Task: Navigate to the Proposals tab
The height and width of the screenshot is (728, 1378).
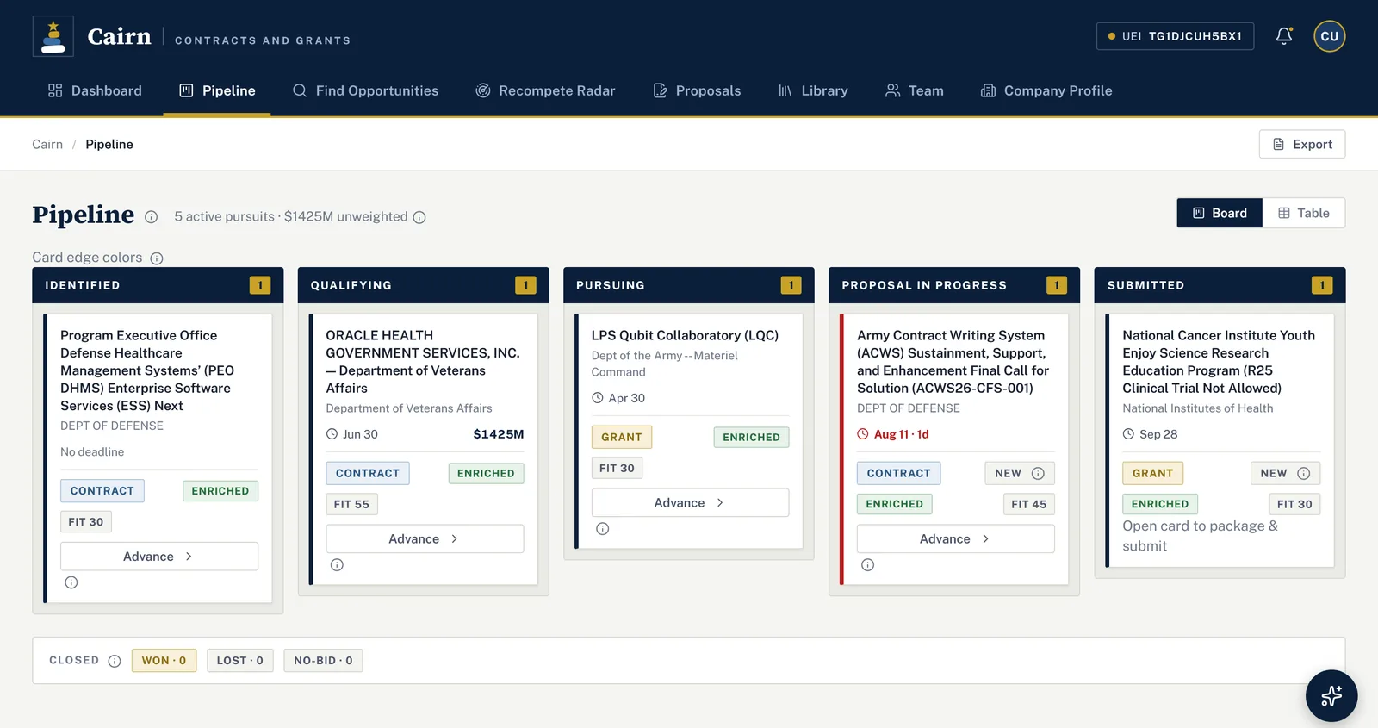Action: (697, 90)
